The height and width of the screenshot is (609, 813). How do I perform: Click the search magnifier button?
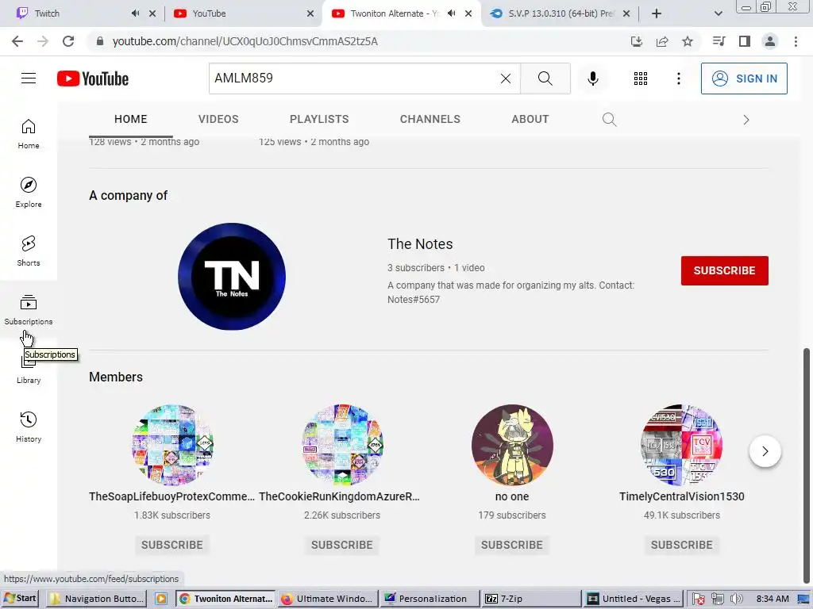[x=545, y=79]
